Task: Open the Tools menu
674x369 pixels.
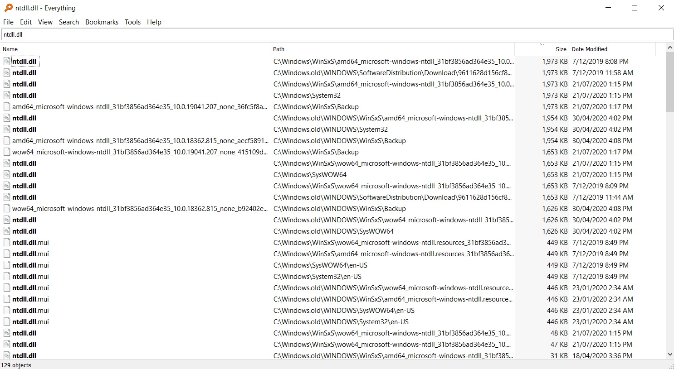Action: [x=132, y=22]
